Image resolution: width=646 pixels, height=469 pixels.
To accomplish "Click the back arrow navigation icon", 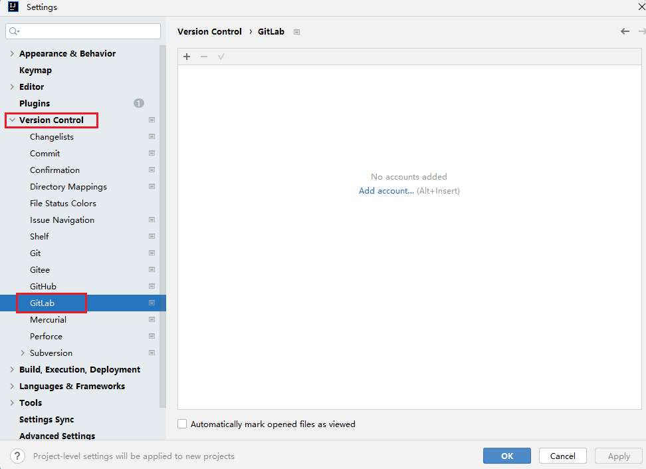I will [x=625, y=31].
